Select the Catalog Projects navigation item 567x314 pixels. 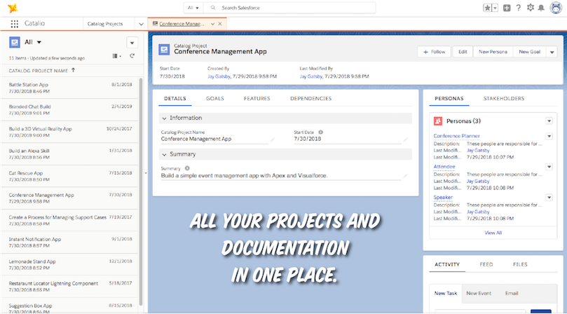point(105,24)
